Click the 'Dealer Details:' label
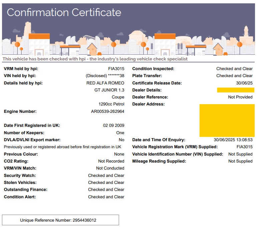Image resolution: width=258 pixels, height=229 pixels. point(147,90)
